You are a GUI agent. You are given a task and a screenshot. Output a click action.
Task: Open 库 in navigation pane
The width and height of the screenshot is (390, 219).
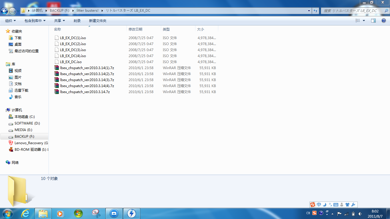pyautogui.click(x=13, y=64)
